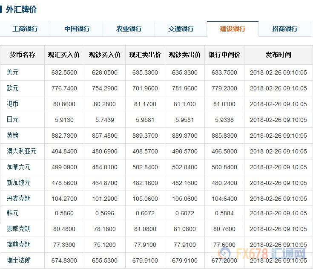
Task: Select the 英镑 现钞买入价 value 857.4800
Action: 105,136
